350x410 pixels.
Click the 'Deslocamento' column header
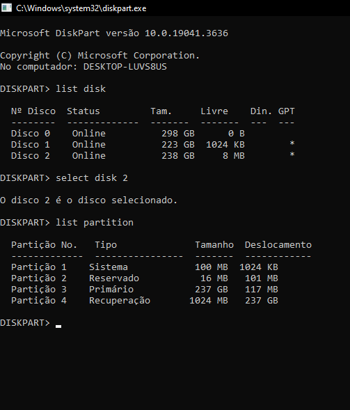point(278,245)
